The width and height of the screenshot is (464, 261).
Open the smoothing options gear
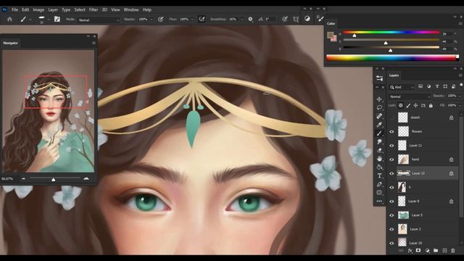point(250,20)
